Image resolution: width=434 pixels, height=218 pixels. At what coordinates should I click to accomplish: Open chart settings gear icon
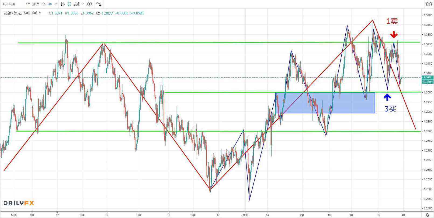tap(428, 215)
